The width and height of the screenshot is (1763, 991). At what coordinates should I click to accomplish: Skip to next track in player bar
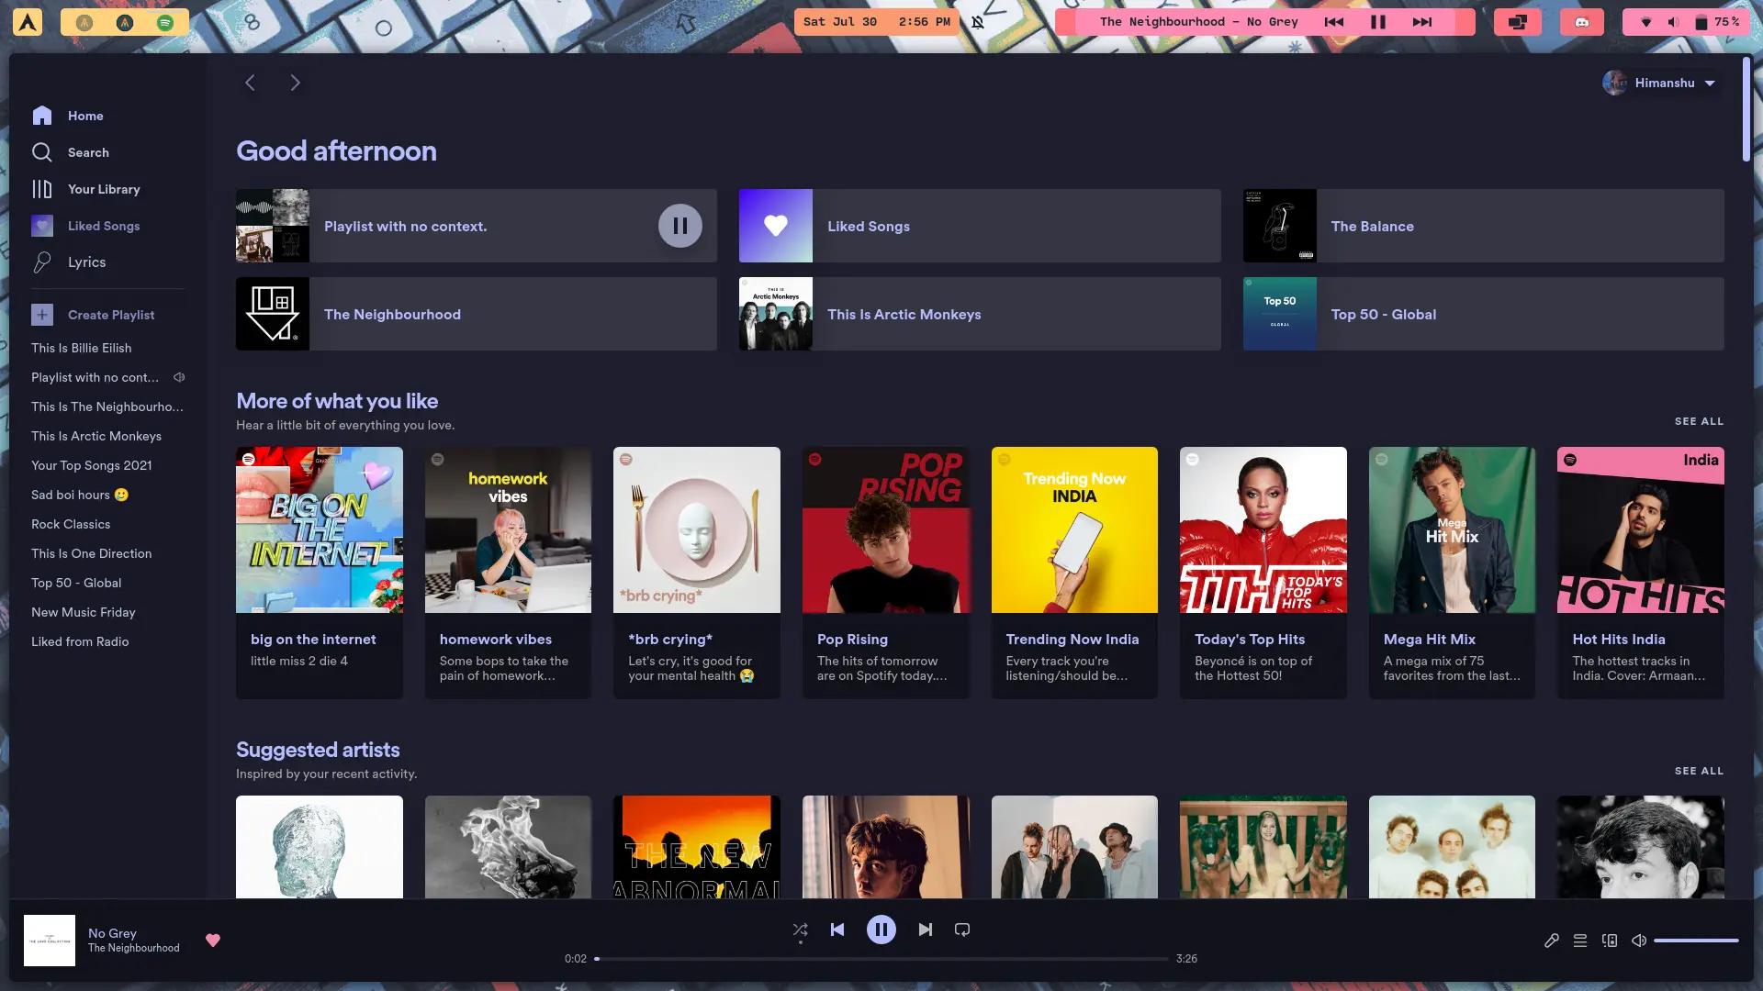pos(925,930)
